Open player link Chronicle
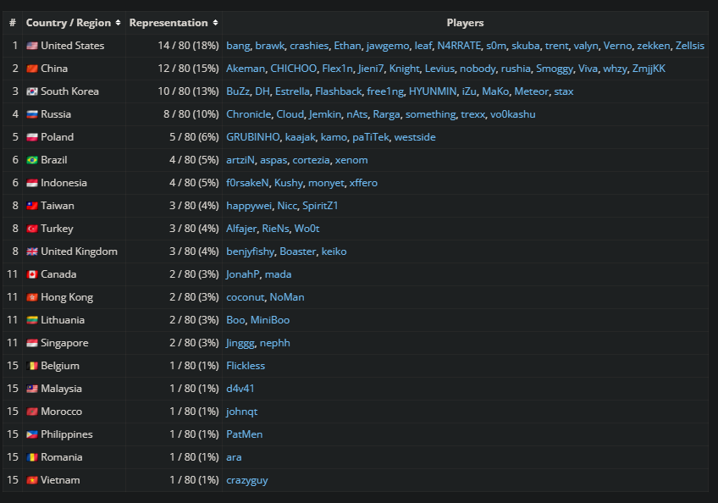Screen dimensions: 718x503 coord(248,114)
